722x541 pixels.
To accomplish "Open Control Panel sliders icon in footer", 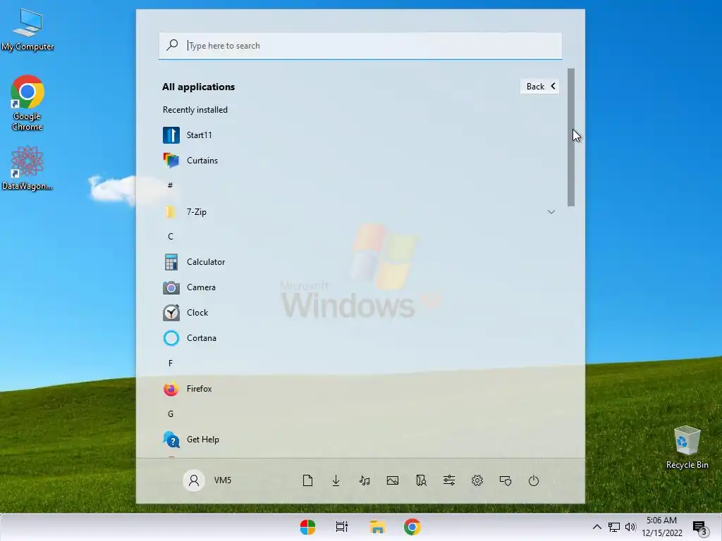I will click(x=449, y=480).
